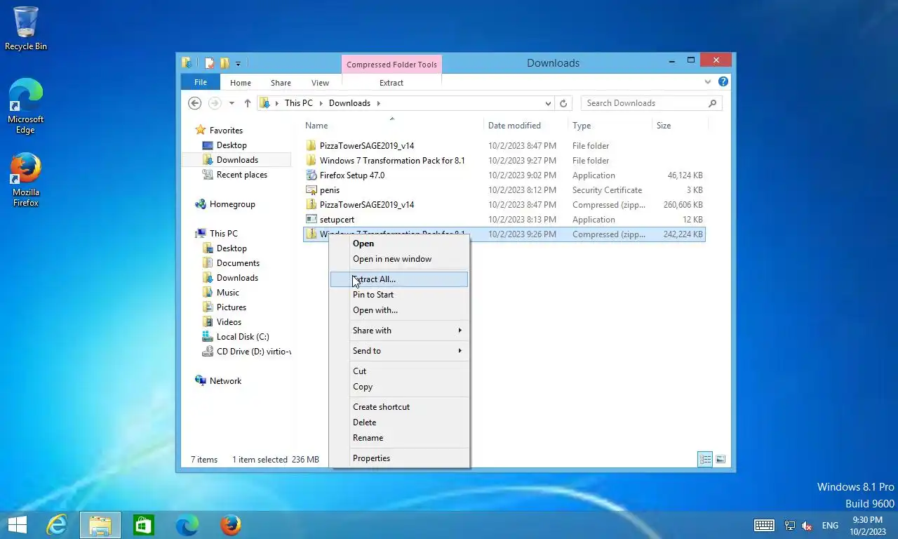Select Homegroup in navigation pane
The image size is (898, 539).
click(232, 204)
